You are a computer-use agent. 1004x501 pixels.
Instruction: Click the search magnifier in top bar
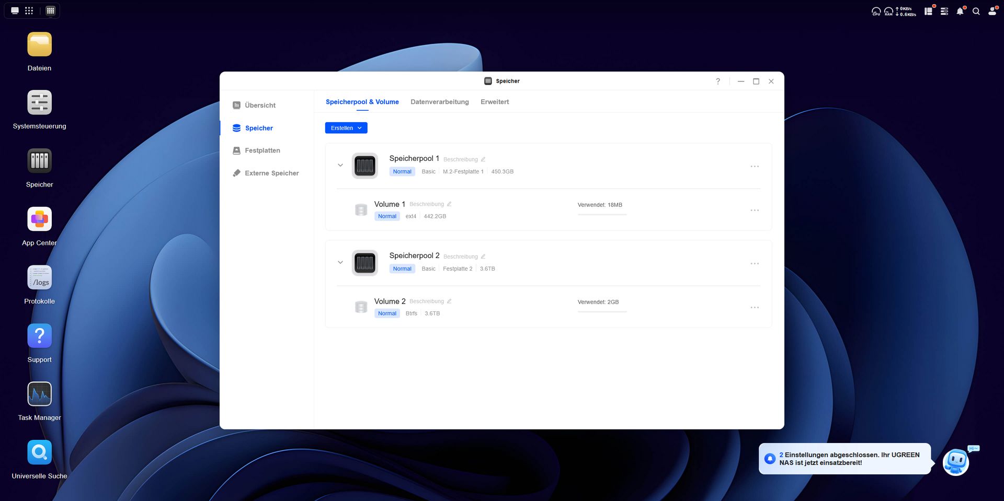pyautogui.click(x=976, y=11)
